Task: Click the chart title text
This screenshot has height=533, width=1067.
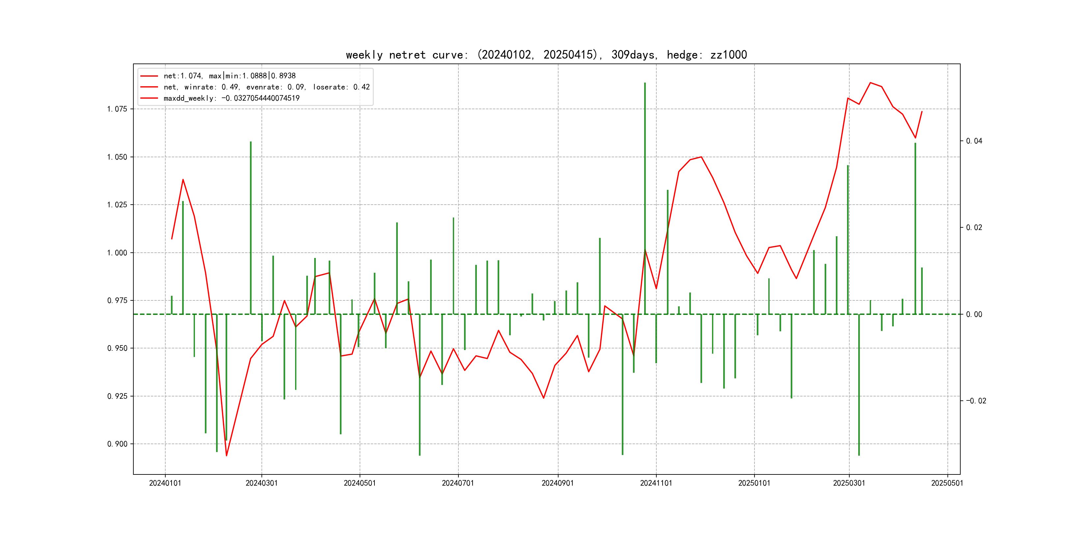Action: pos(546,55)
